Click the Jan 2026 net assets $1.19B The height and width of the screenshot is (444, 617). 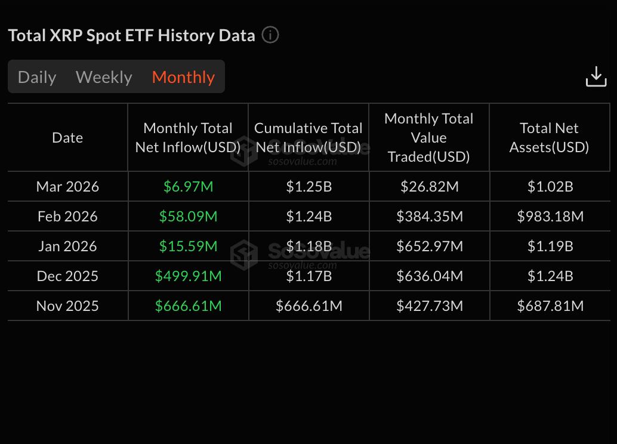[x=549, y=246]
